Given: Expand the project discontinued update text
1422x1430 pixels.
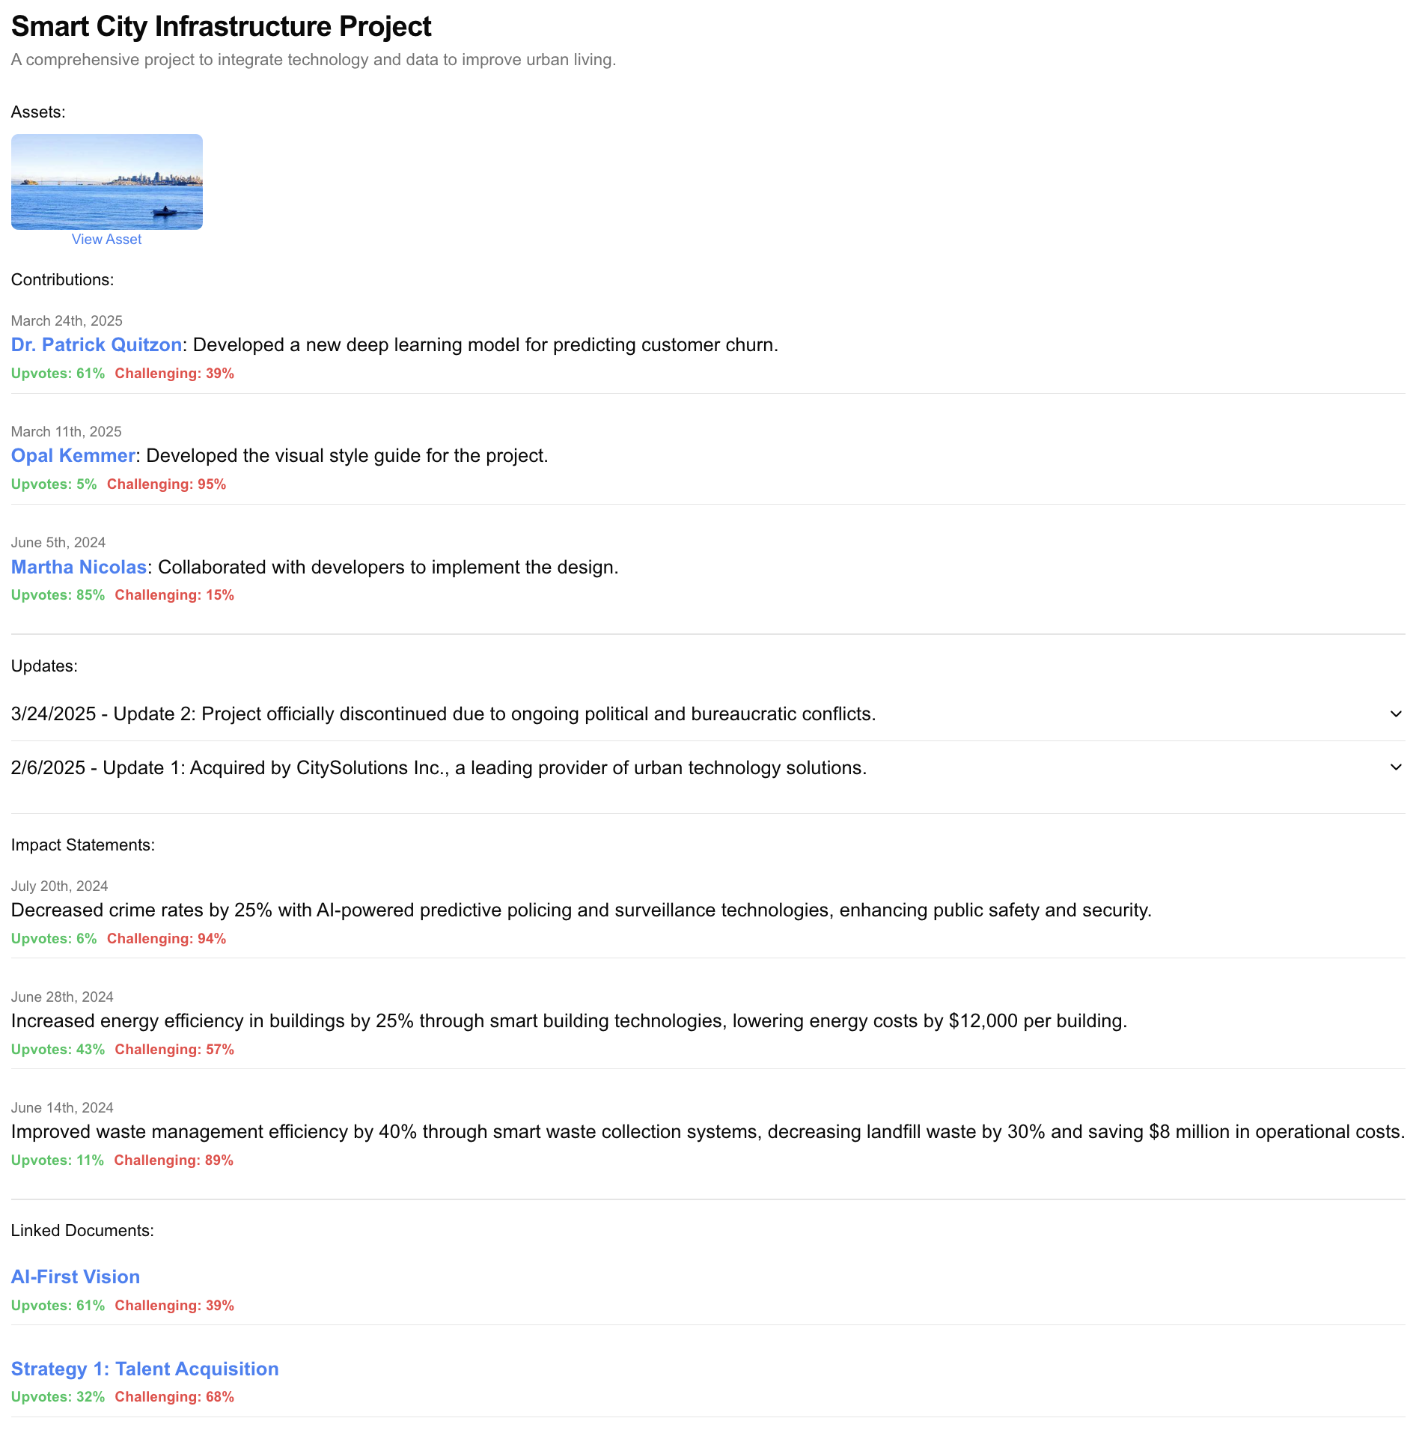Looking at the screenshot, I should click(443, 714).
